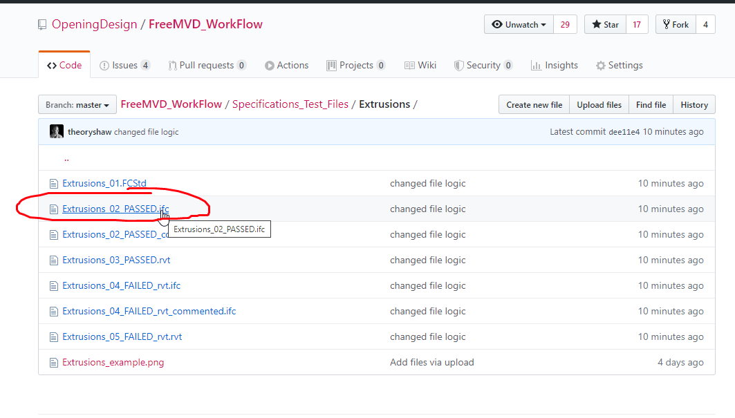The height and width of the screenshot is (418, 735).
Task: Open file icon beside Extrusions_01.FCStd
Action: pos(54,184)
